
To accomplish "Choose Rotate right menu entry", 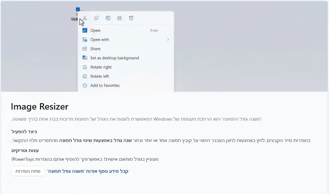I will click(126, 67).
